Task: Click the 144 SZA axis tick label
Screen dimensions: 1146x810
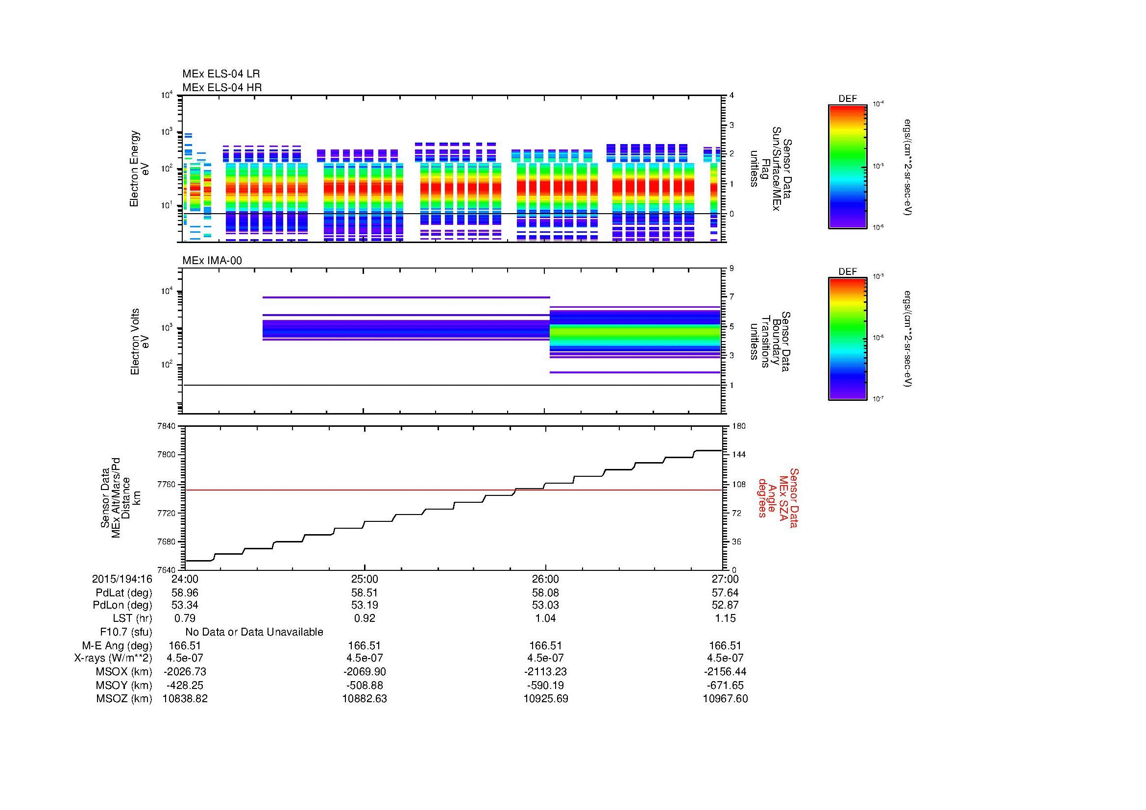Action: pos(739,455)
